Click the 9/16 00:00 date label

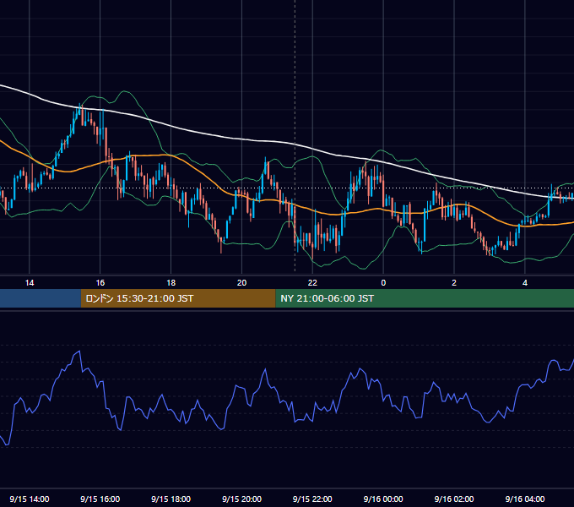383,499
